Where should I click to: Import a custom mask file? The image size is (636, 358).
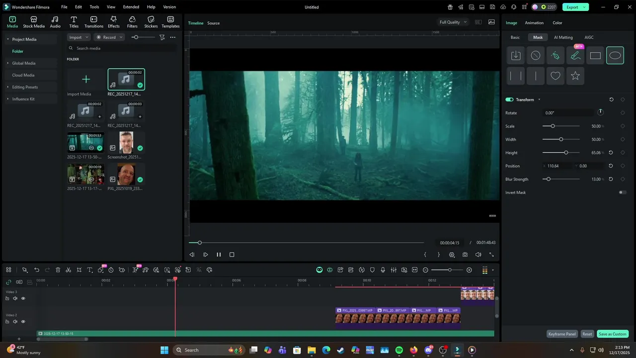pyautogui.click(x=516, y=56)
